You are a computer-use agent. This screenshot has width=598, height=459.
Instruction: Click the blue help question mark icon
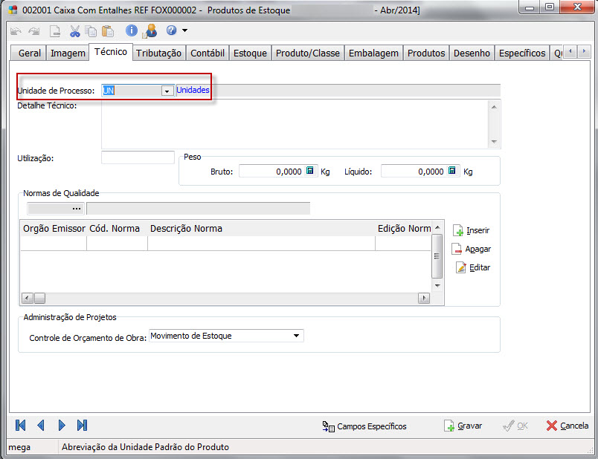pos(171,31)
